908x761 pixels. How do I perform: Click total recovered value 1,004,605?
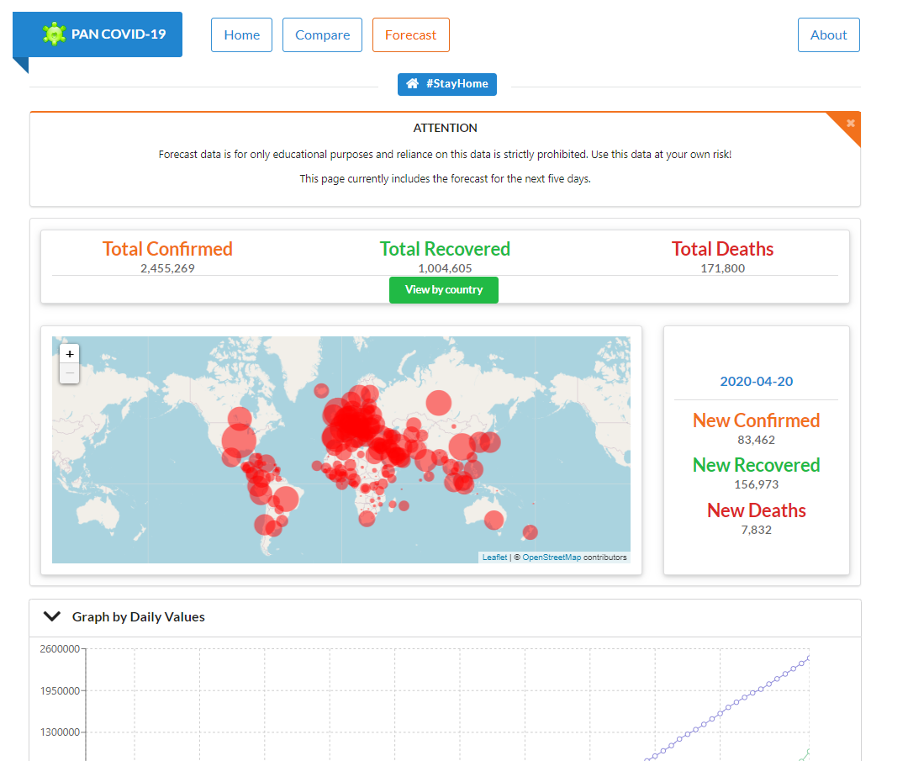445,268
